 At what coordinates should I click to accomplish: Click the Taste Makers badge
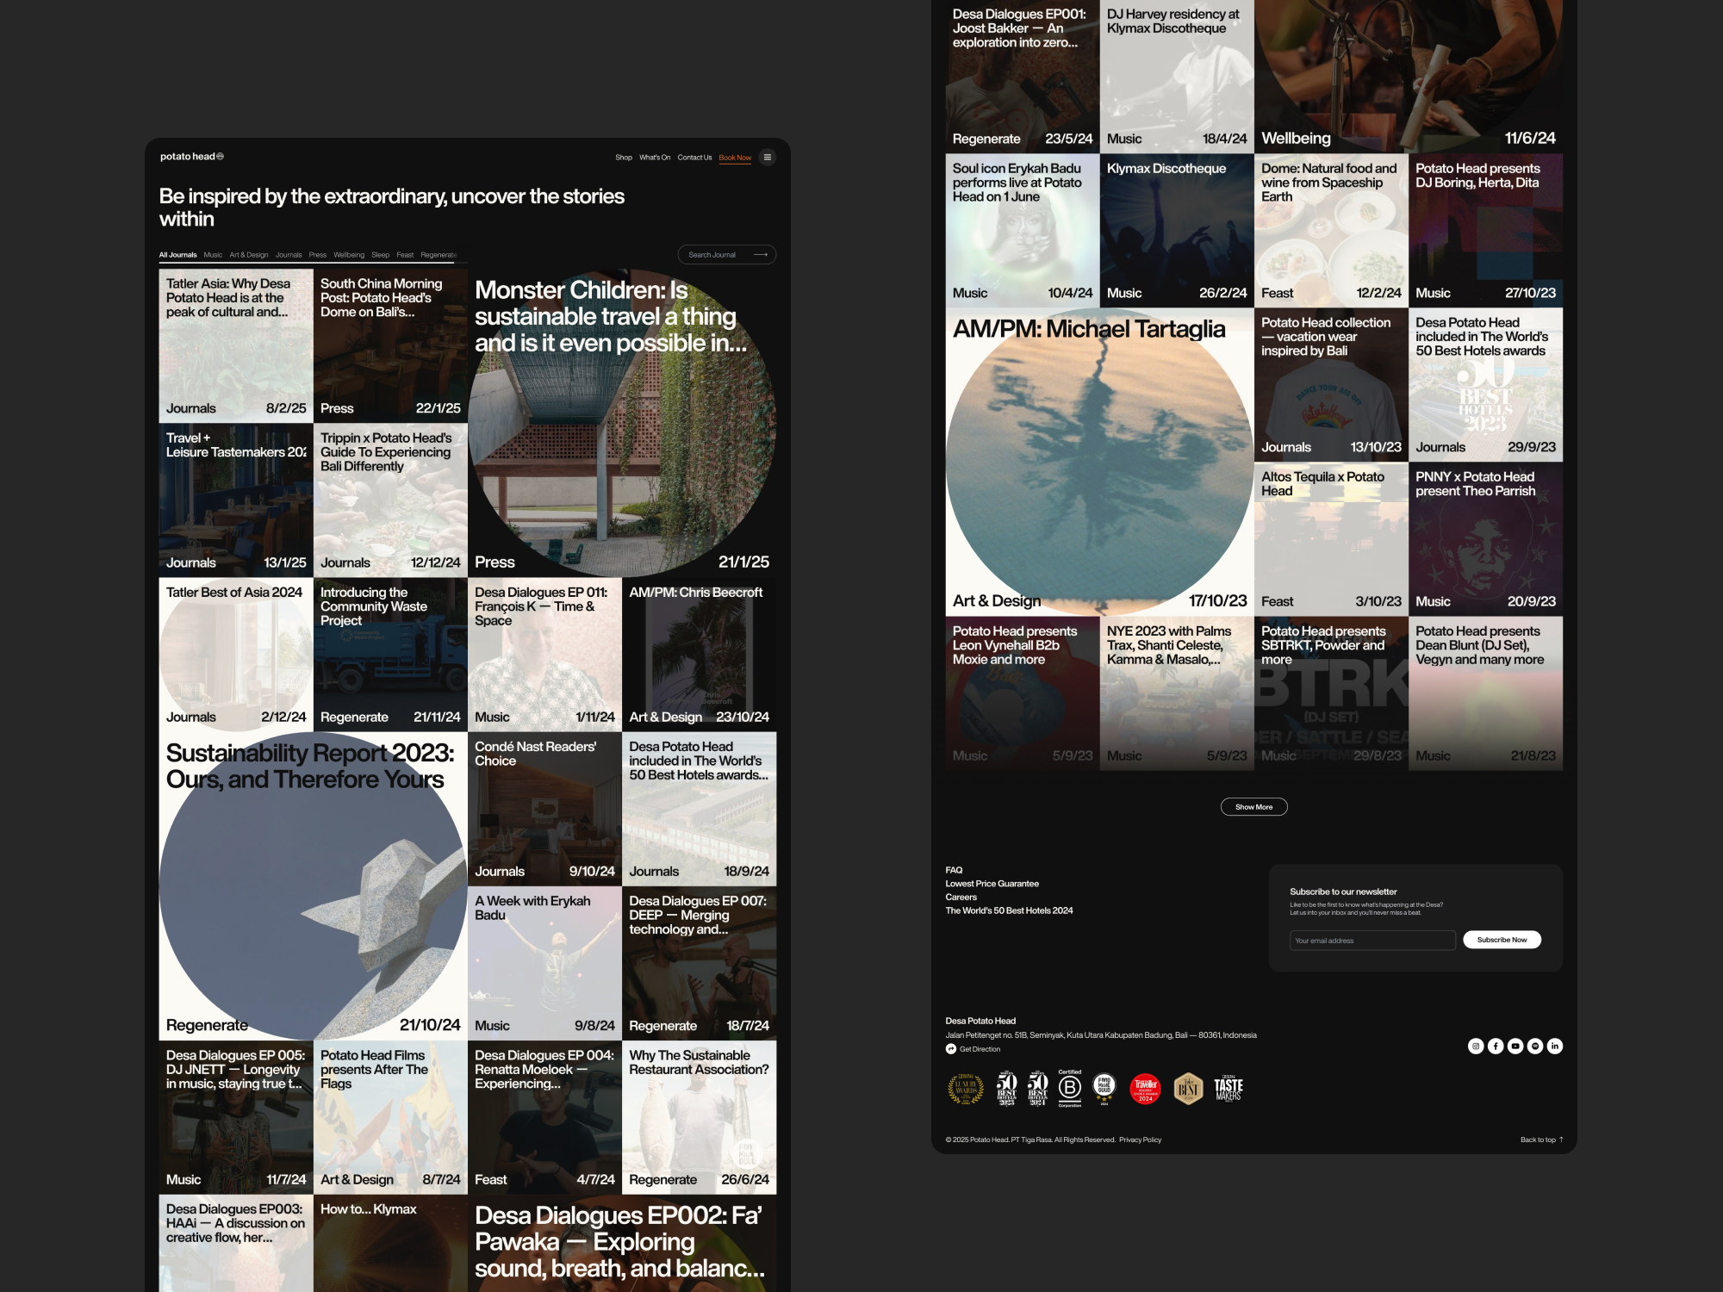pos(1228,1089)
